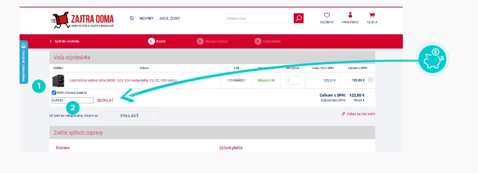Click product code 1751969521
This screenshot has width=478, height=173.
pyautogui.click(x=236, y=80)
